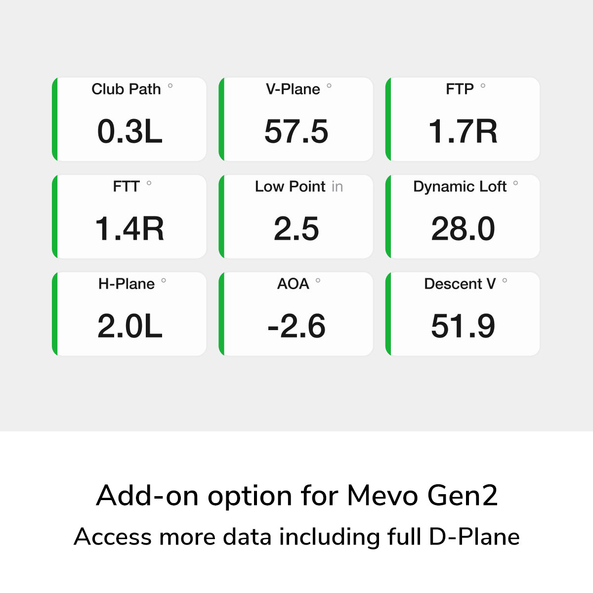Click the degree symbol beside Descent V
Screen dimensions: 593x593
pos(505,281)
